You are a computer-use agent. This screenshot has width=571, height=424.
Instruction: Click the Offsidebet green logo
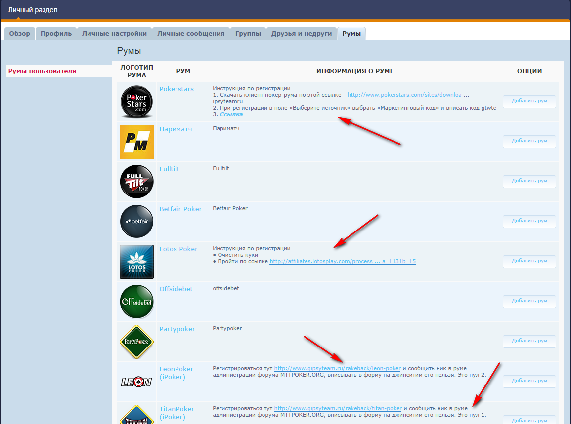[x=136, y=302]
